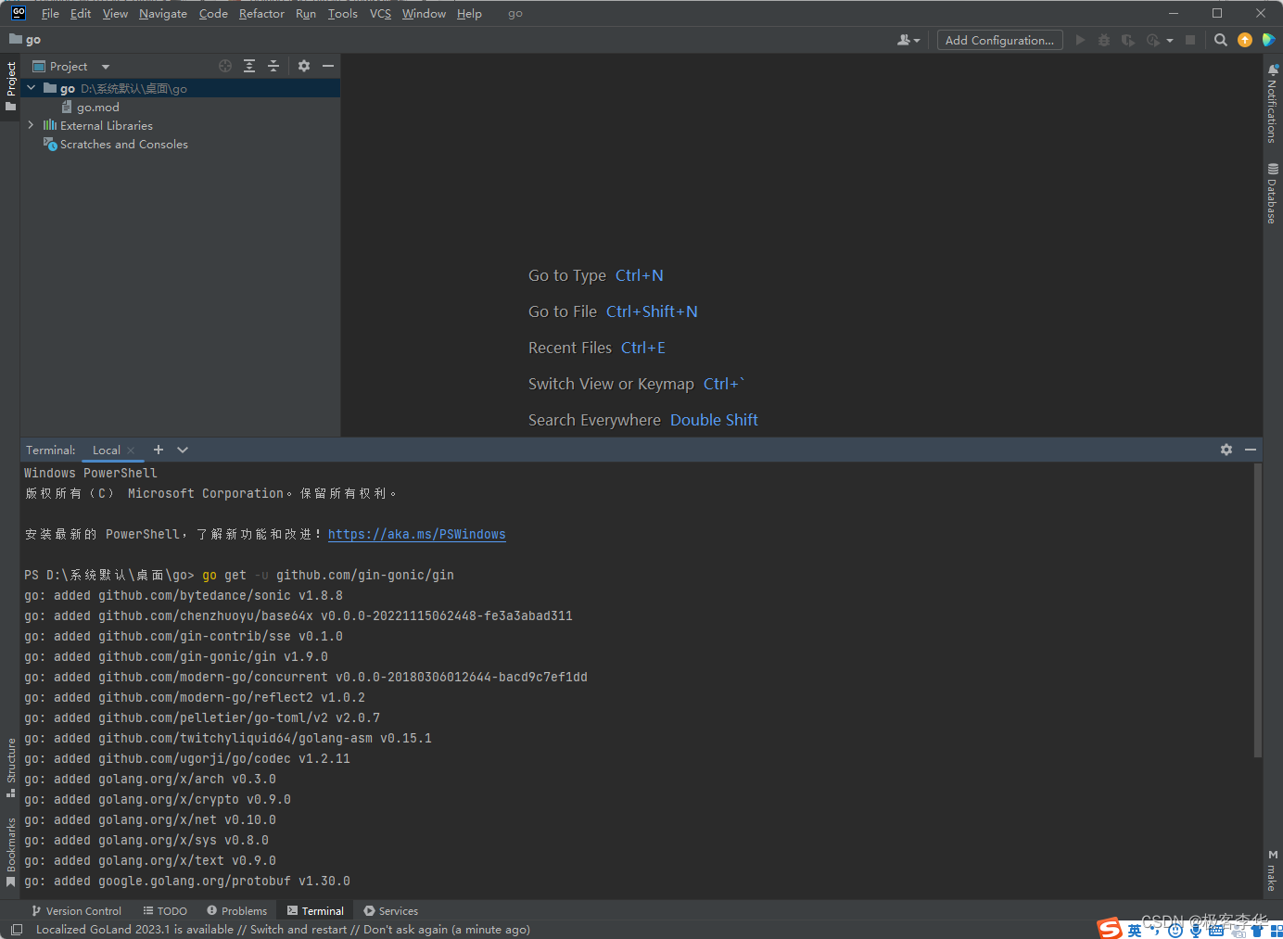Click the GoLand application logo icon
The width and height of the screenshot is (1283, 939).
point(19,13)
